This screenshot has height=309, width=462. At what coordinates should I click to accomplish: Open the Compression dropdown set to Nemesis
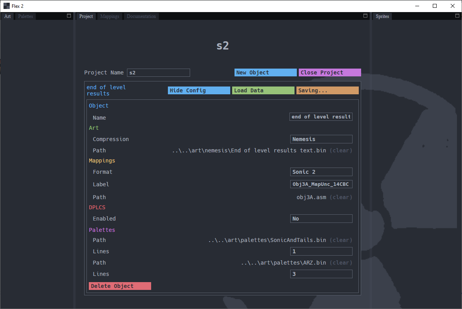click(x=321, y=139)
